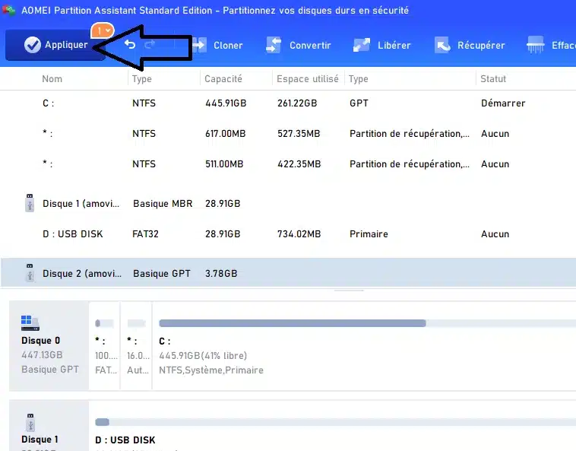The image size is (576, 451).
Task: Click the Disque 0 Windows disk icon
Action: click(30, 323)
